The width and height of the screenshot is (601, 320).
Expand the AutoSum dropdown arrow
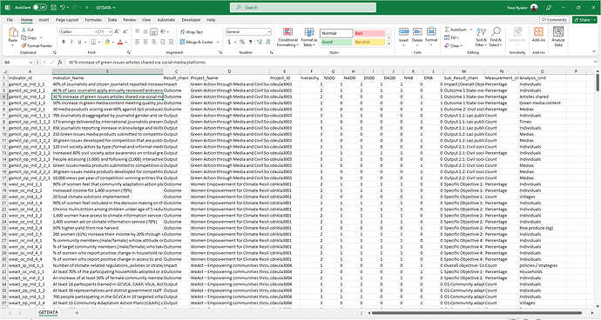point(471,30)
